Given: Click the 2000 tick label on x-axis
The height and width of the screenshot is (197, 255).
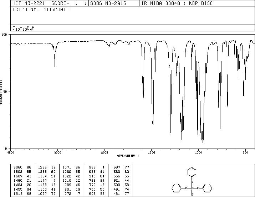Looking at the screenshot, I should click(104, 152).
